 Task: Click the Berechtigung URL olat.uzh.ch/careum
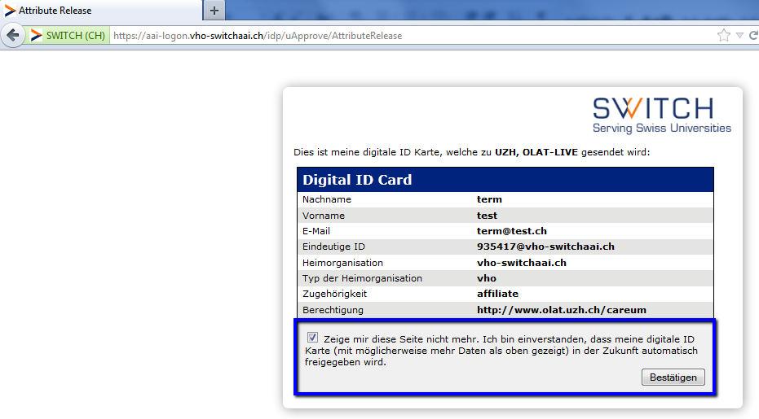click(x=562, y=310)
